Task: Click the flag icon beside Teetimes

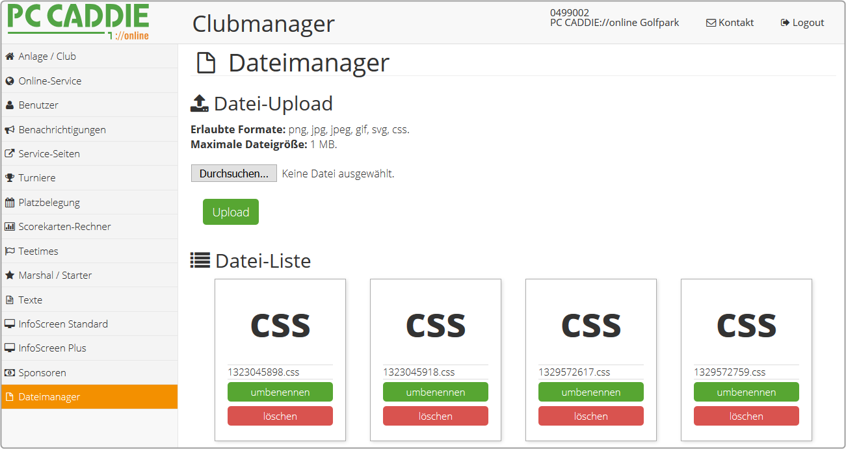Action: point(10,251)
